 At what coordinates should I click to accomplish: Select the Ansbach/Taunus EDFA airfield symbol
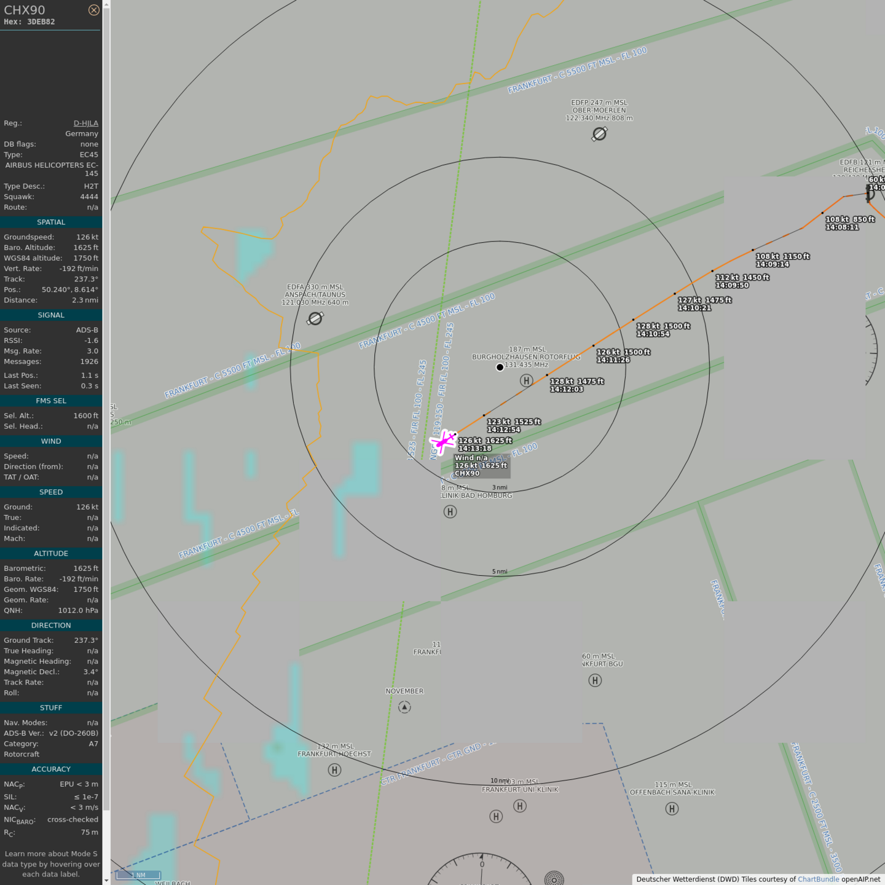(x=315, y=318)
